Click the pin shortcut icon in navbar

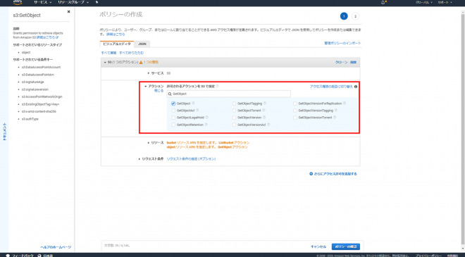[97, 2]
